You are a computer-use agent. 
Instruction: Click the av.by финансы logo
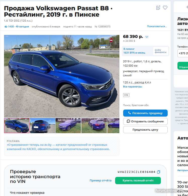(x=161, y=51)
